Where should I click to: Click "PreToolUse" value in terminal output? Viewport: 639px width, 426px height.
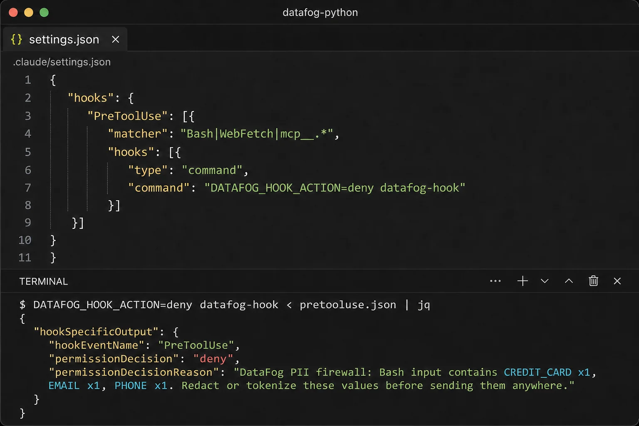[196, 345]
